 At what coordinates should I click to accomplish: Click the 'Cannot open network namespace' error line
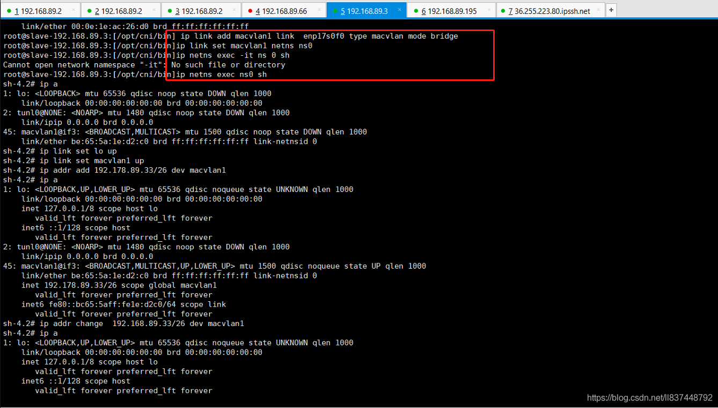[144, 65]
